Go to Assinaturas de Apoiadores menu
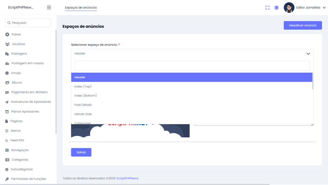 coord(31,102)
